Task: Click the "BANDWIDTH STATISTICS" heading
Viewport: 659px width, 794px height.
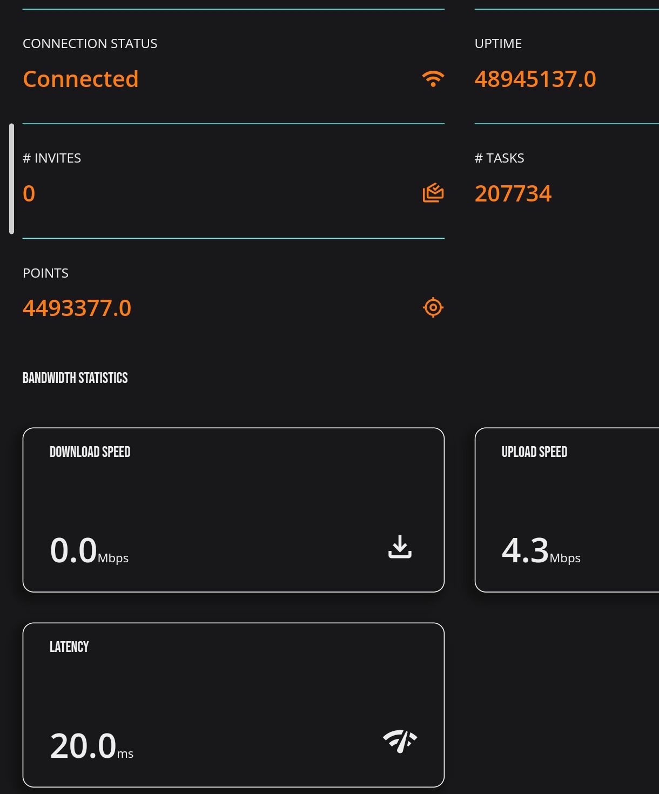Action: click(75, 378)
